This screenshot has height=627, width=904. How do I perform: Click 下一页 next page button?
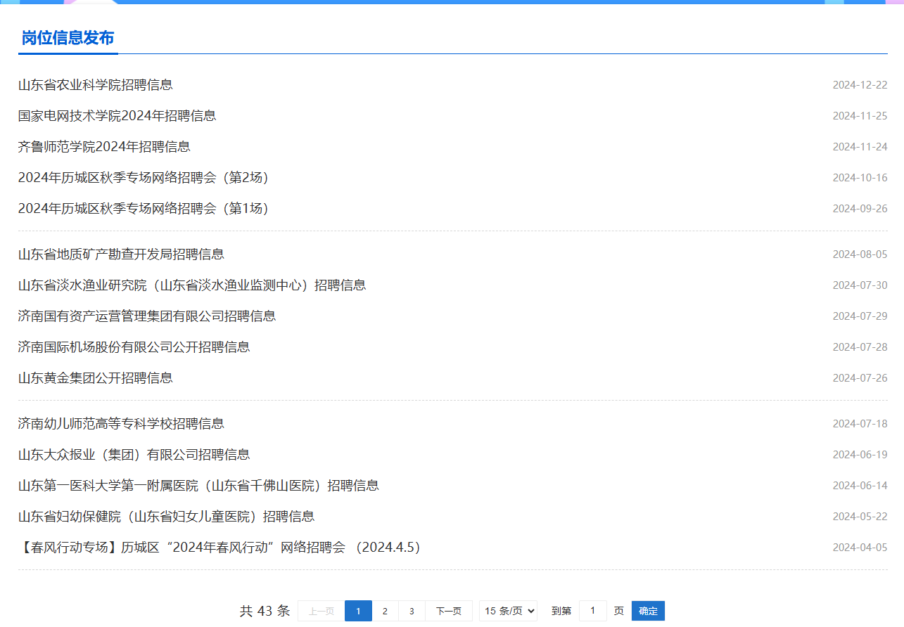[x=449, y=612]
